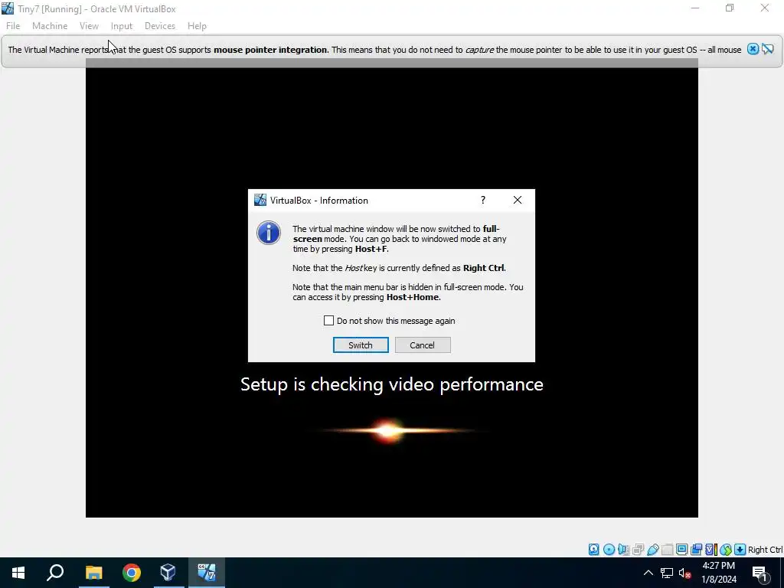Show hidden system tray icons

pos(648,573)
